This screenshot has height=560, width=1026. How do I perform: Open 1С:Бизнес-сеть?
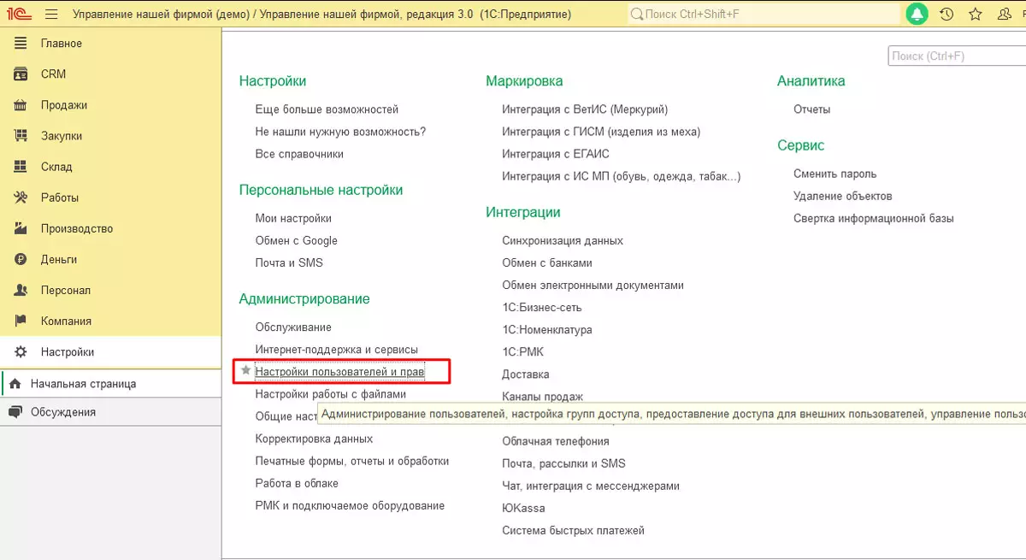click(x=542, y=307)
